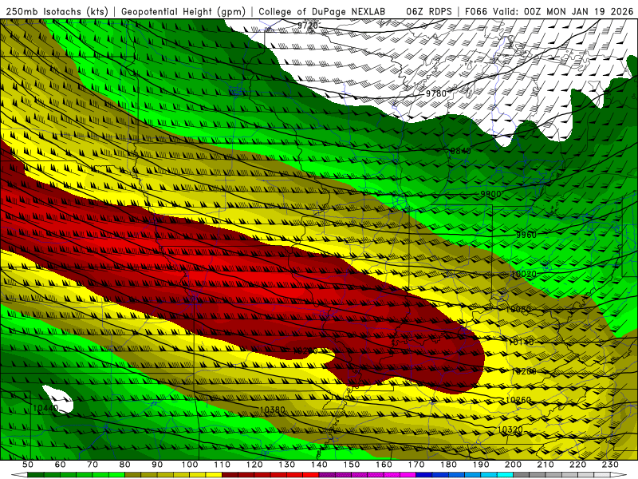The width and height of the screenshot is (638, 479).
Task: Click the '06Z RDPS' model run label
Action: tap(428, 11)
